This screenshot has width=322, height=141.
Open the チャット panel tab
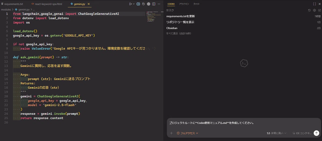pyautogui.click(x=196, y=4)
